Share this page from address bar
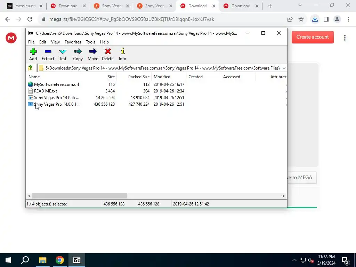The image size is (356, 267). [290, 19]
